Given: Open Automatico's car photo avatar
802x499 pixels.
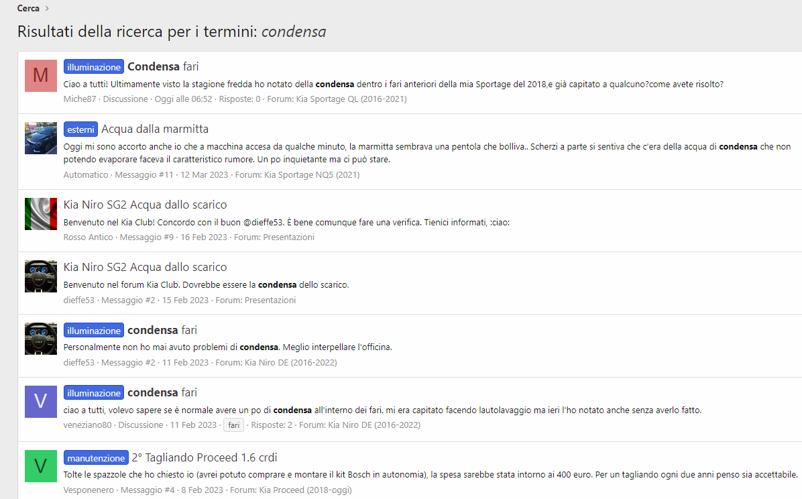Looking at the screenshot, I should coord(41,138).
